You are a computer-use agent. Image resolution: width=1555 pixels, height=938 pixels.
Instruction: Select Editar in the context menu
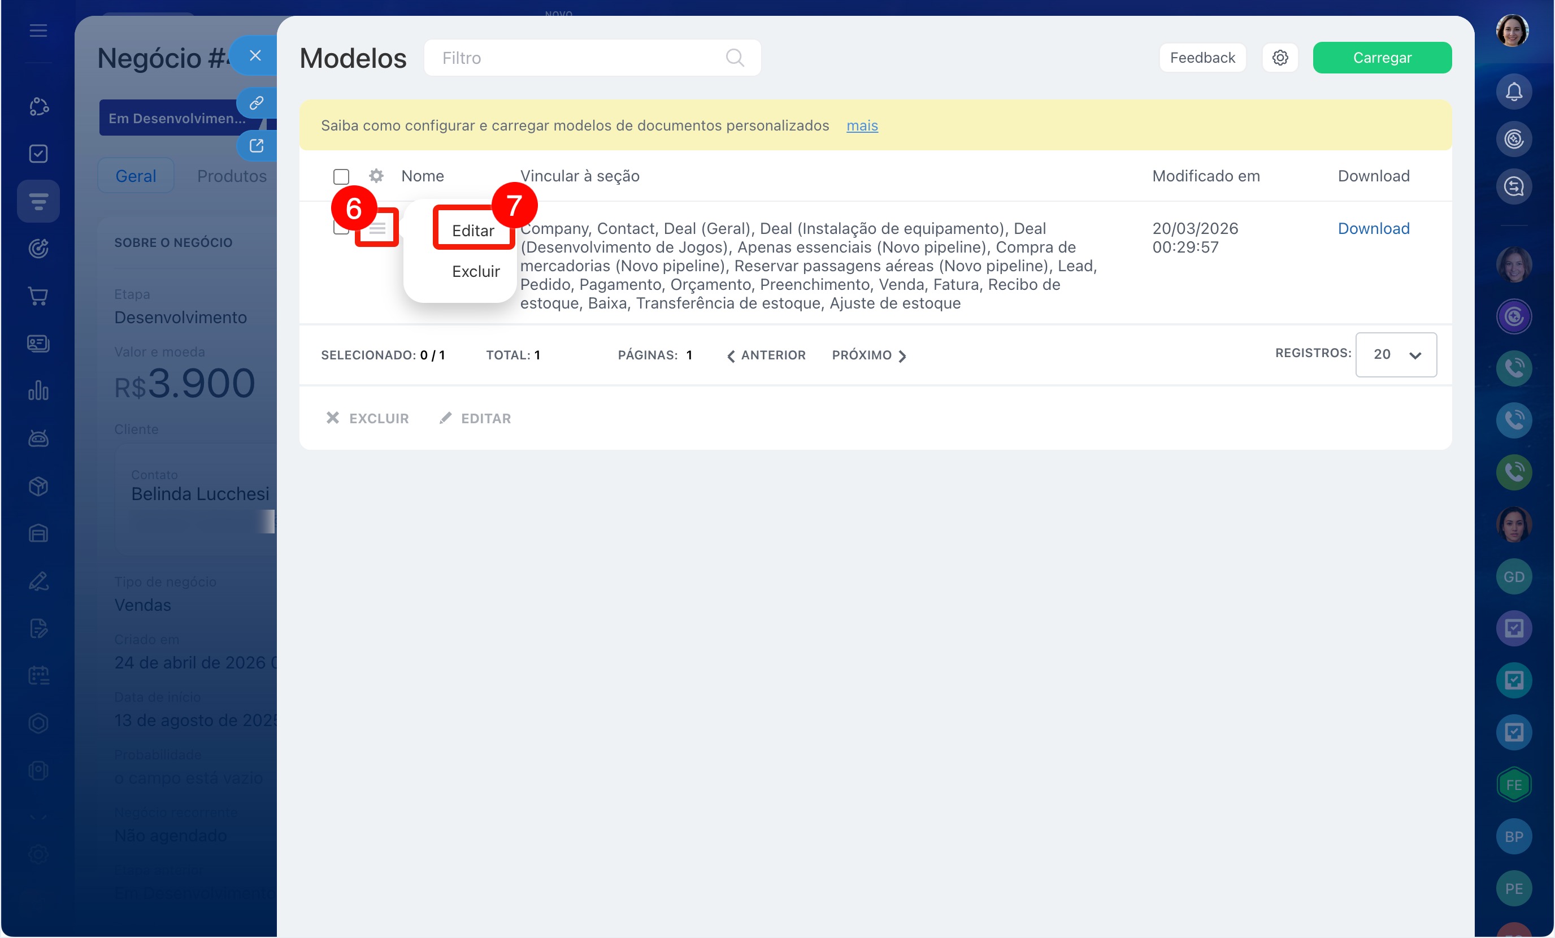[473, 231]
